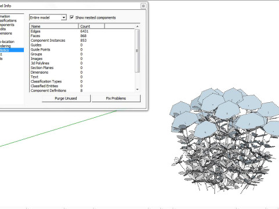279x209 pixels.
Task: Select the Component Definitions row
Action: click(x=82, y=91)
